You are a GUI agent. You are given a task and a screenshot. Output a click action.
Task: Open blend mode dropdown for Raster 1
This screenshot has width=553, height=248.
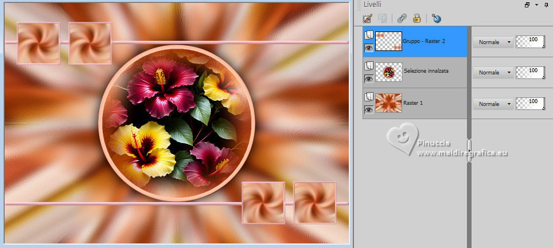coord(493,104)
